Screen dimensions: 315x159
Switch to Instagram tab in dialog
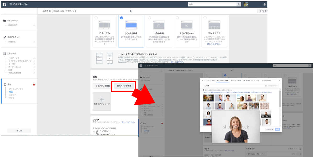(266, 80)
